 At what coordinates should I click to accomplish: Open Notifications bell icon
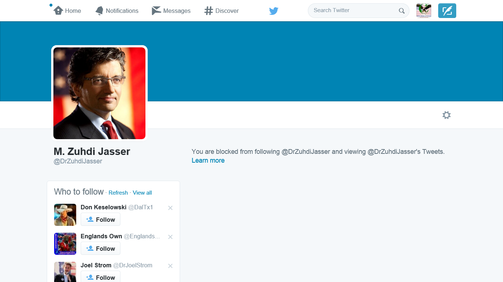coord(99,11)
